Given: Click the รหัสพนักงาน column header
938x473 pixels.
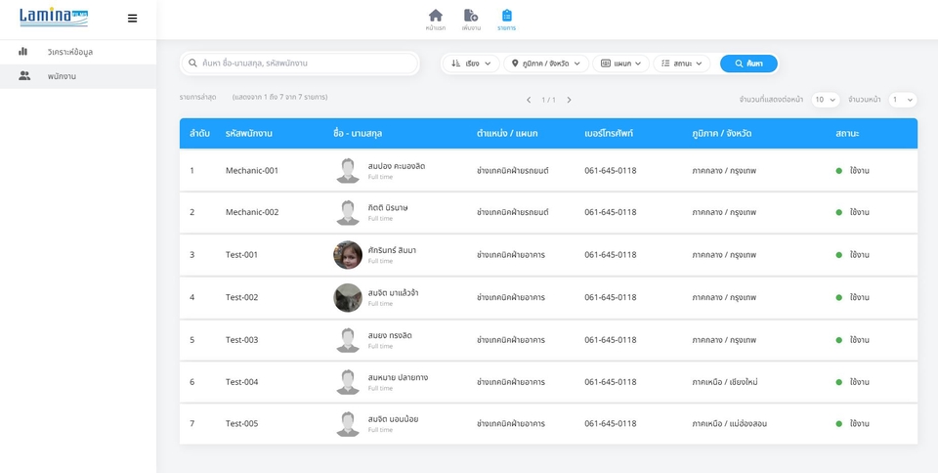Looking at the screenshot, I should point(249,133).
